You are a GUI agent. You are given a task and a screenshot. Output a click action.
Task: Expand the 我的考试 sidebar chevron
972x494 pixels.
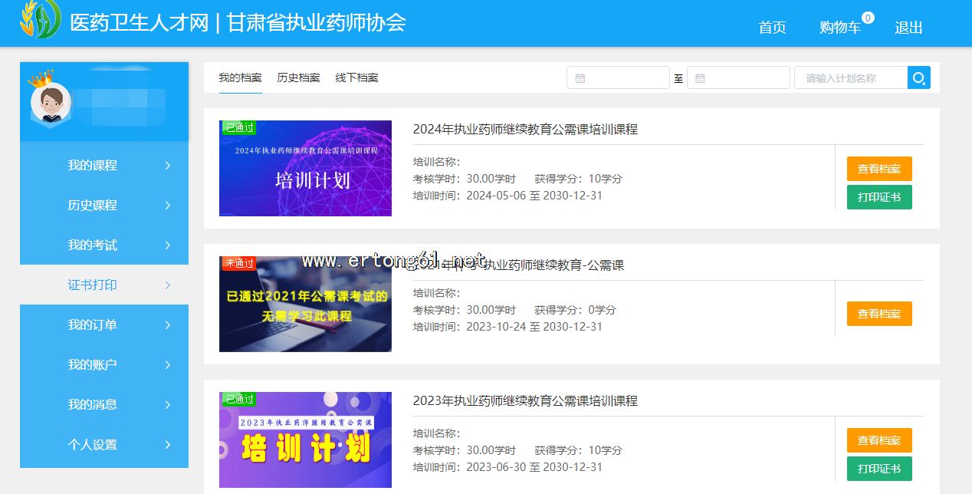168,245
